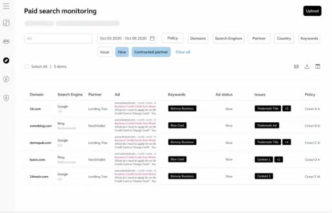332x213 pixels.
Task: Open the Search Engines filter dropdown
Action: point(228,38)
